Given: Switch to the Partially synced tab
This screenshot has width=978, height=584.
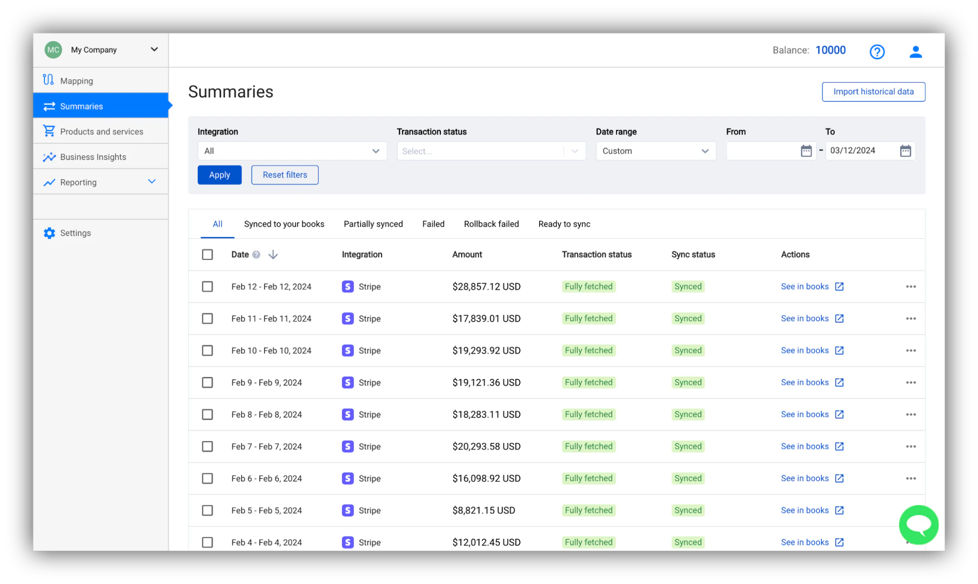Looking at the screenshot, I should (373, 224).
